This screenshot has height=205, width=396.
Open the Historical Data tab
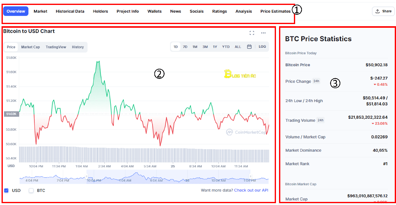(70, 11)
